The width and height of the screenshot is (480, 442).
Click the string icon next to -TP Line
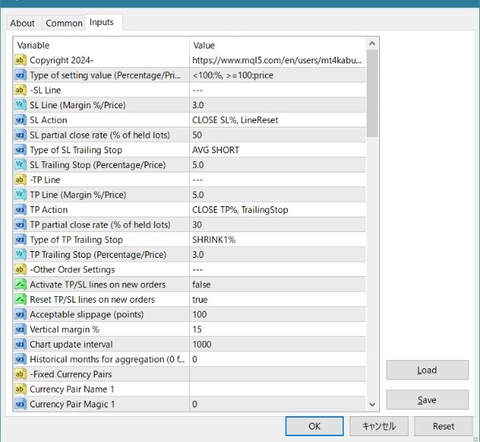[x=20, y=180]
